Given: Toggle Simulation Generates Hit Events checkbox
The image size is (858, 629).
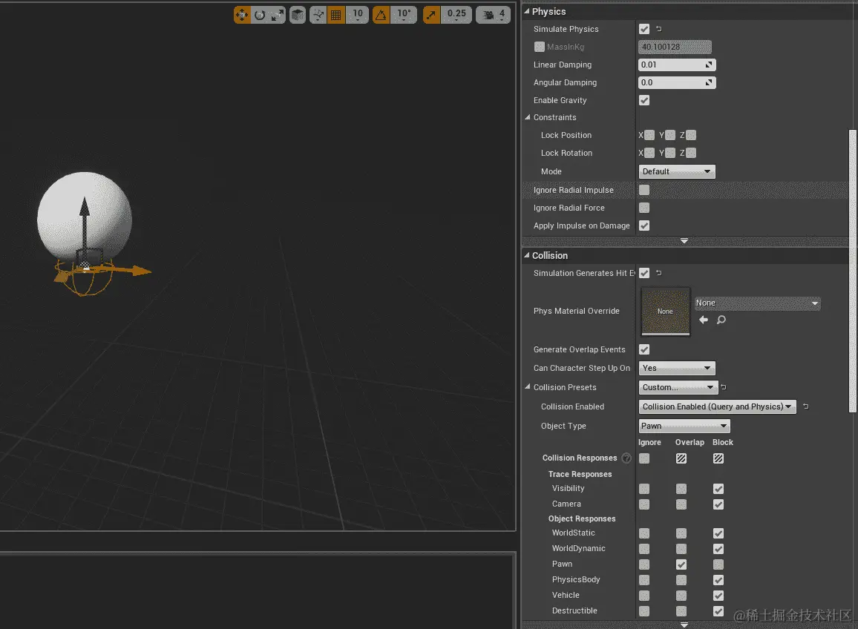Looking at the screenshot, I should pos(644,273).
